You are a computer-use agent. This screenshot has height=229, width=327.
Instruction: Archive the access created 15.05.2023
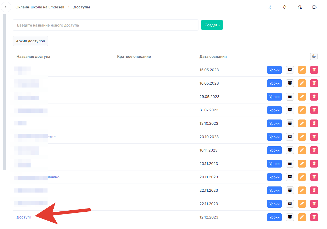pyautogui.click(x=290, y=70)
